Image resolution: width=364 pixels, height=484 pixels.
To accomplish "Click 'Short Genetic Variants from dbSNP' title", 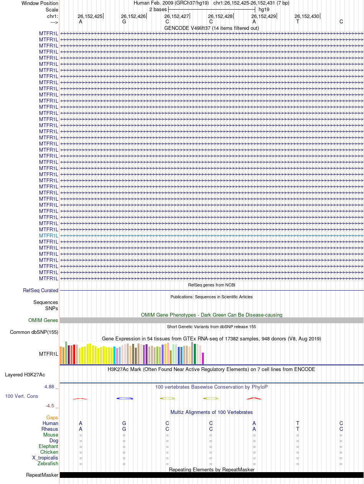I will point(212,327).
